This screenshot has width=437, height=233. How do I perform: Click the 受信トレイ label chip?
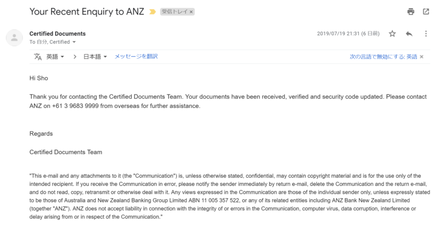[x=174, y=12]
